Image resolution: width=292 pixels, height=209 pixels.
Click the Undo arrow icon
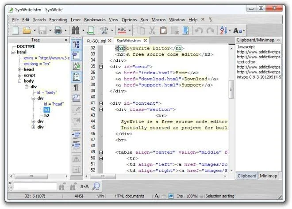199,30
